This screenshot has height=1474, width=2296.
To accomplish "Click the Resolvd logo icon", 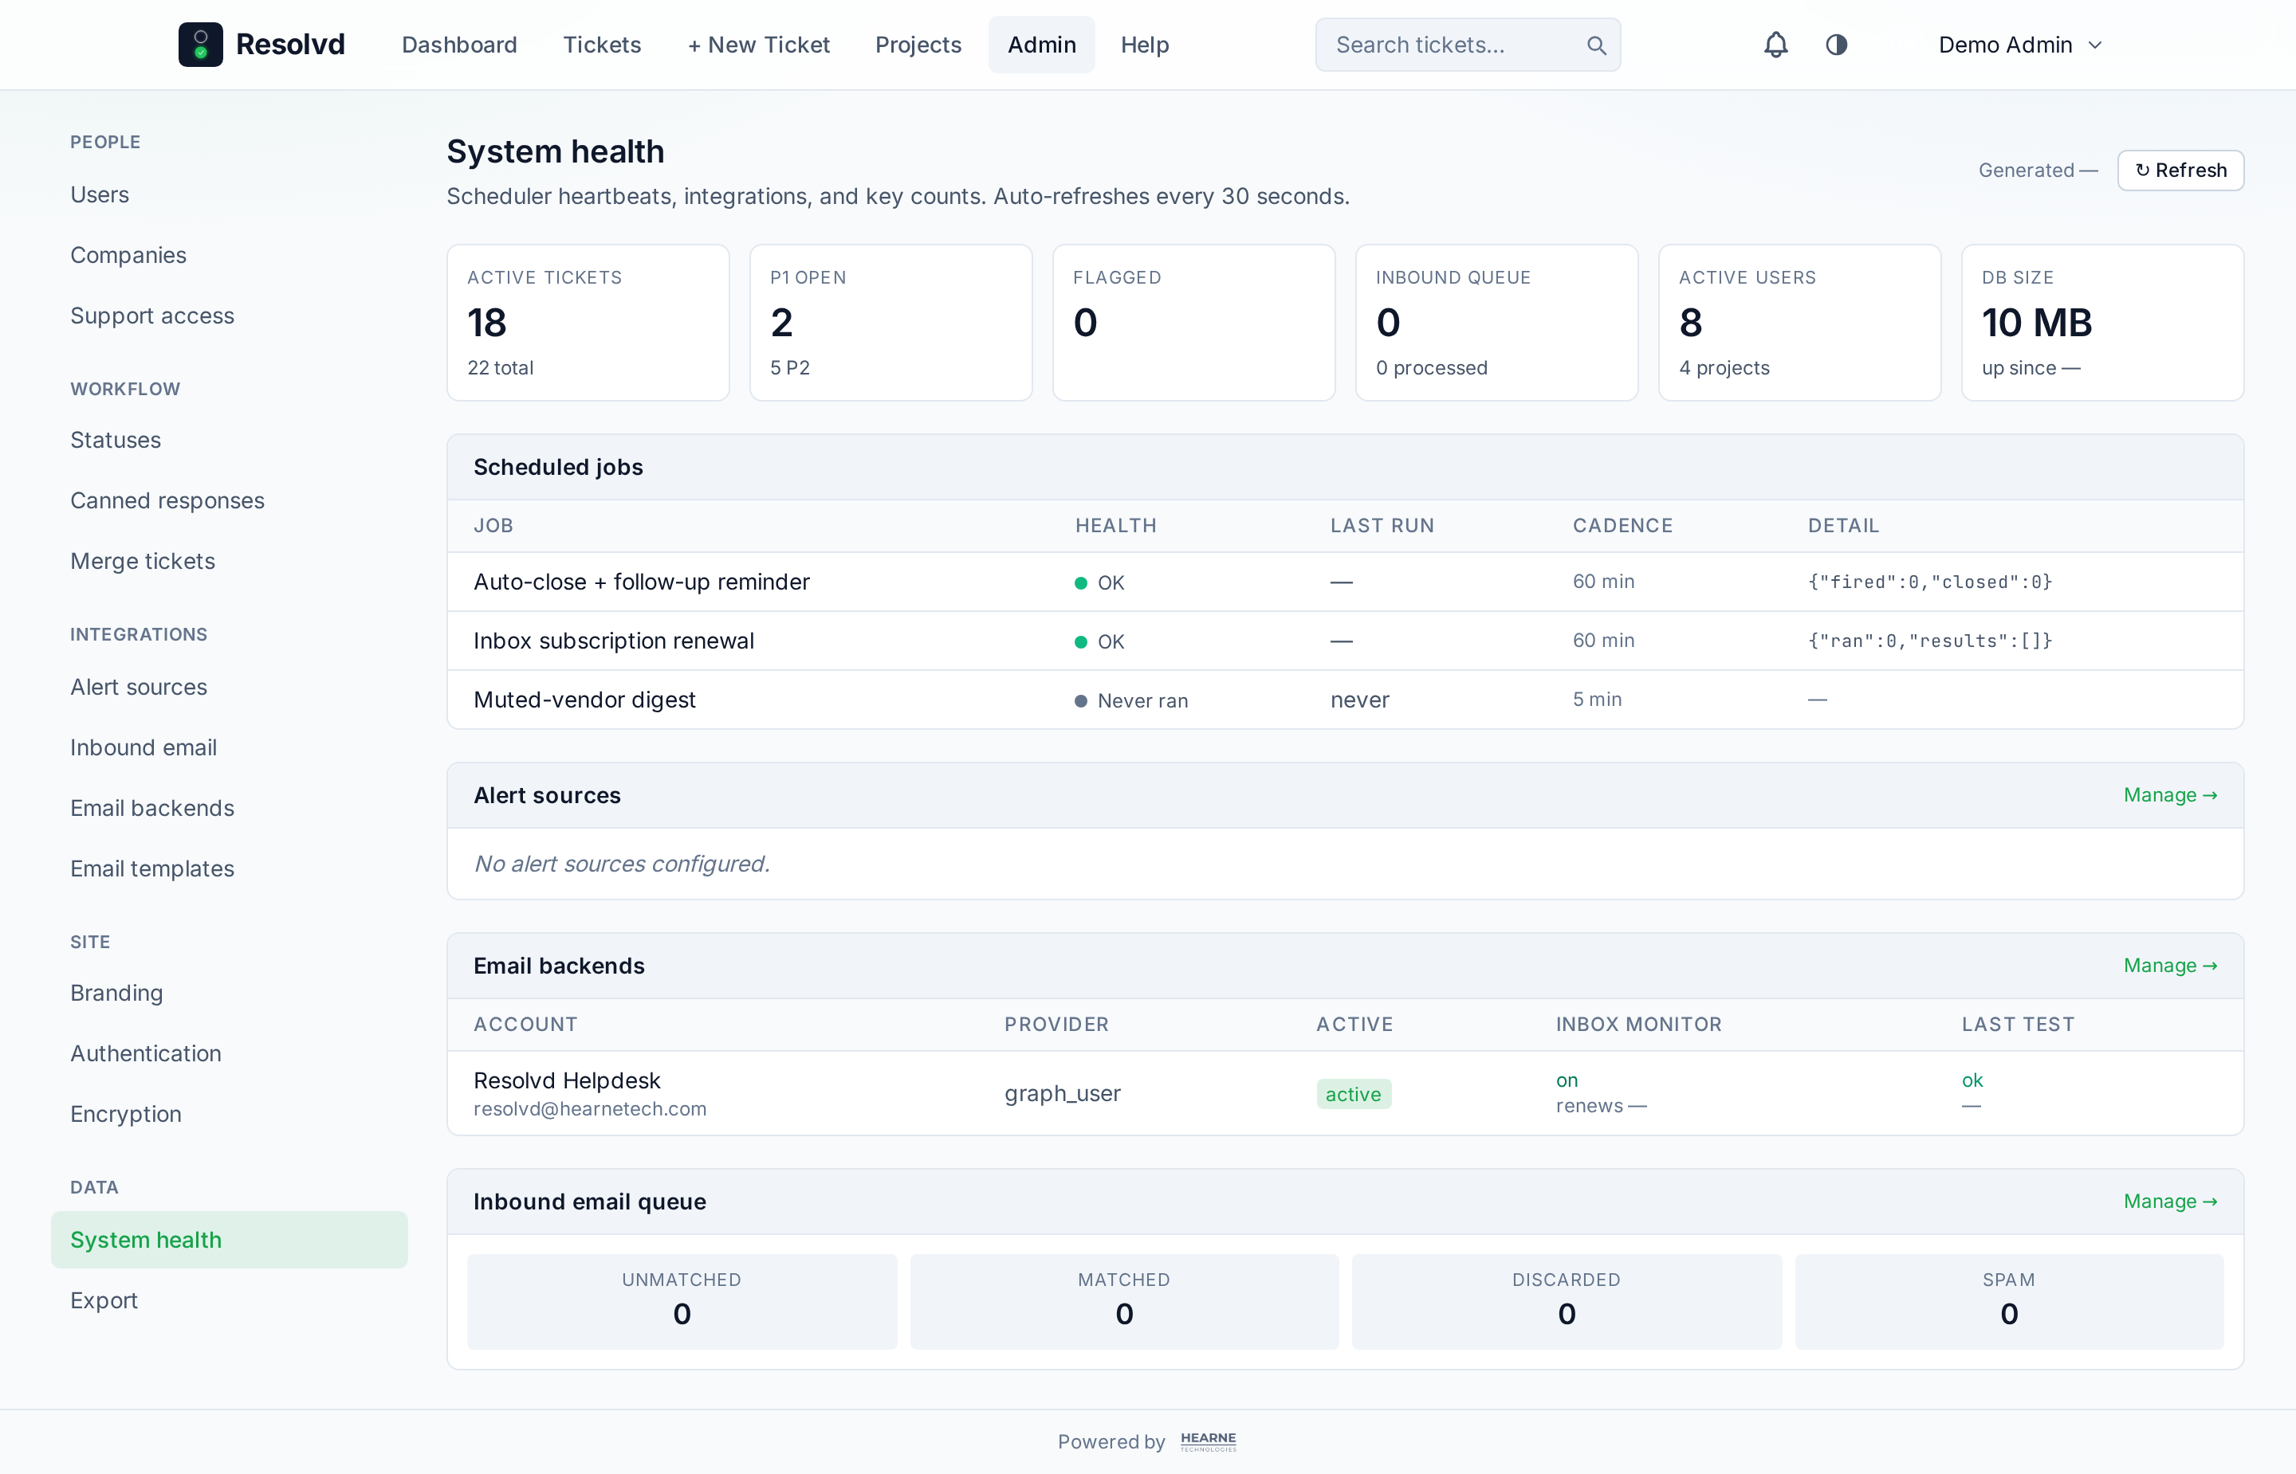I will [x=200, y=45].
